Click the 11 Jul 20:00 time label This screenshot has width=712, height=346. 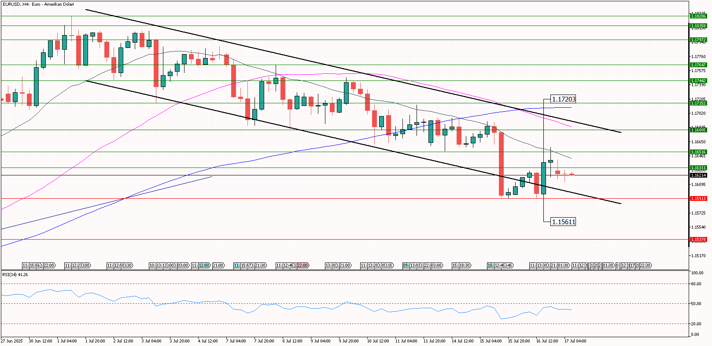pyautogui.click(x=435, y=341)
